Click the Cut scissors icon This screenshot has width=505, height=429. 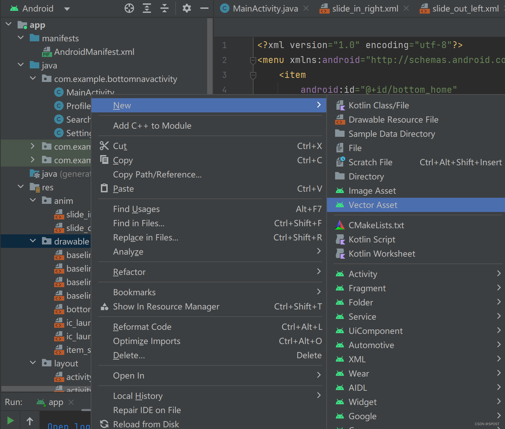pyautogui.click(x=104, y=146)
